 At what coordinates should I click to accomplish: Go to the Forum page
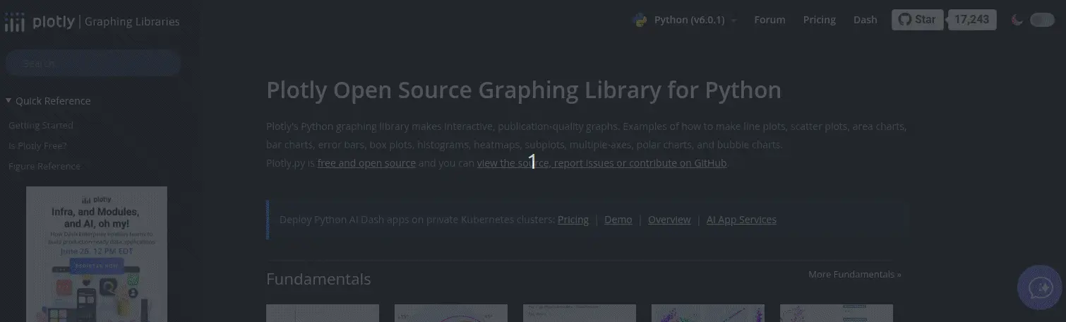pyautogui.click(x=769, y=20)
